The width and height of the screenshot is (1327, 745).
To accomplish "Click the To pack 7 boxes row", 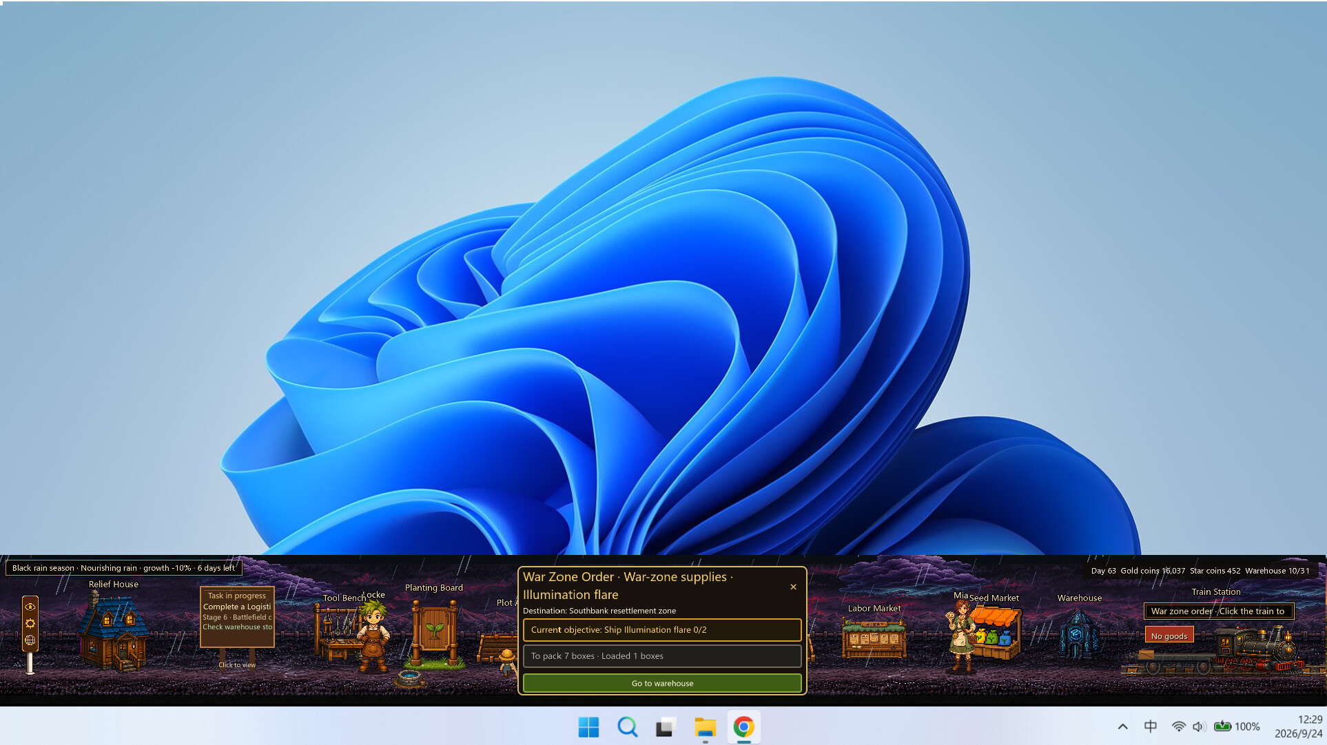I will (662, 655).
